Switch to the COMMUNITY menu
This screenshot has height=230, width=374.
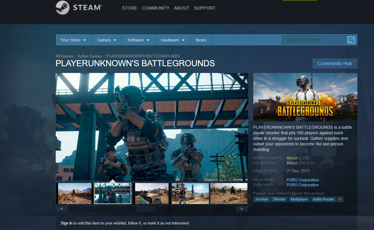tap(155, 8)
